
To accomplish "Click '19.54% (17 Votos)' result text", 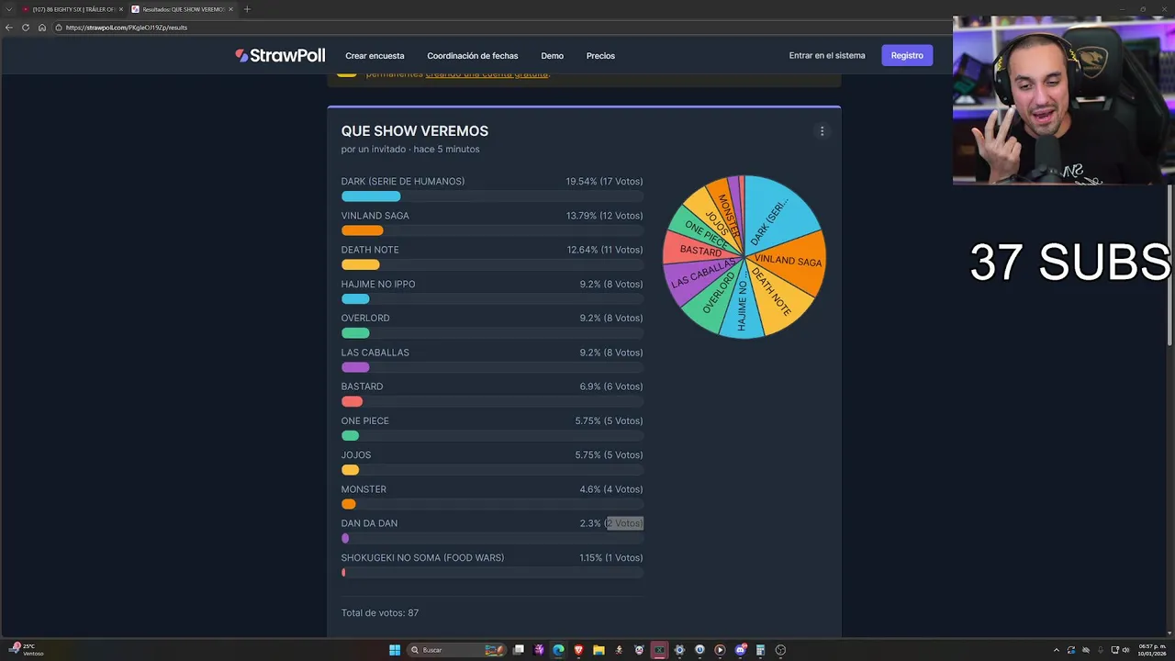I will [604, 182].
